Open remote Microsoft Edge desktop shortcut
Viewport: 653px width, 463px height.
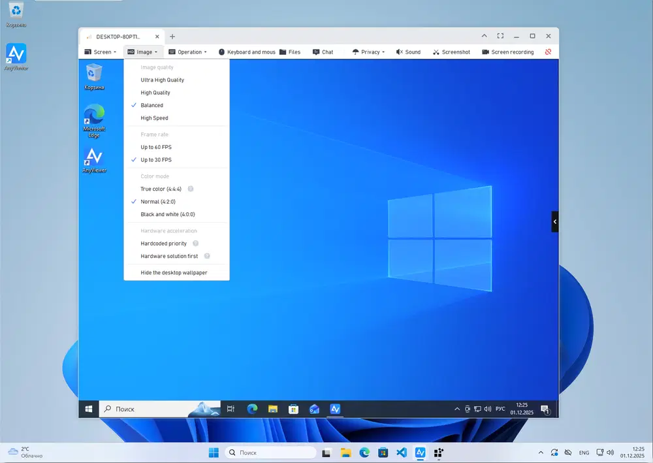click(94, 121)
